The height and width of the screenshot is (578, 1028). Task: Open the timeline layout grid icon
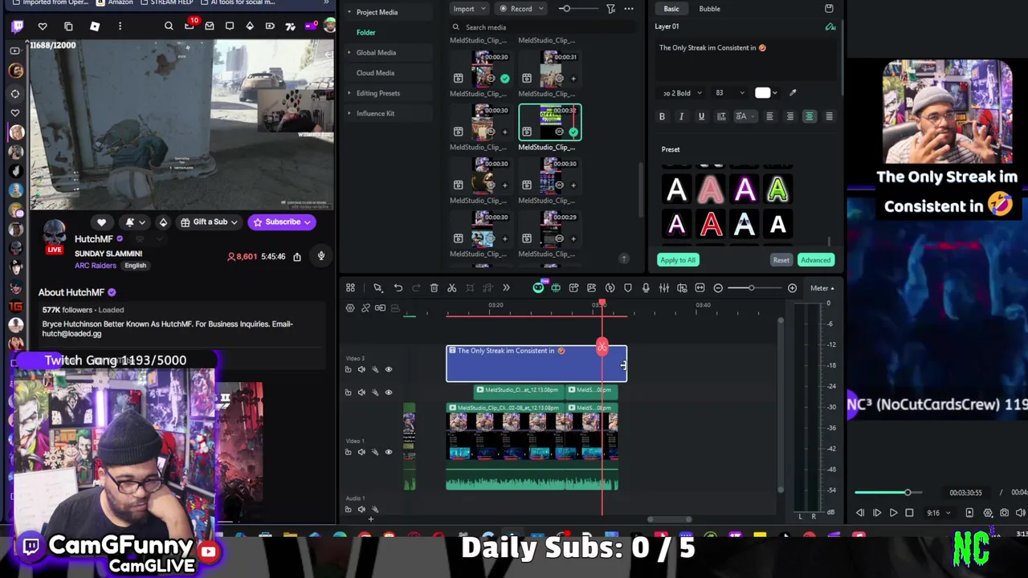[x=350, y=287]
